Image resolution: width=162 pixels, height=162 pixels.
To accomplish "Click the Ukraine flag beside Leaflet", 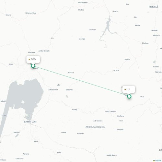I will pos(154,160).
